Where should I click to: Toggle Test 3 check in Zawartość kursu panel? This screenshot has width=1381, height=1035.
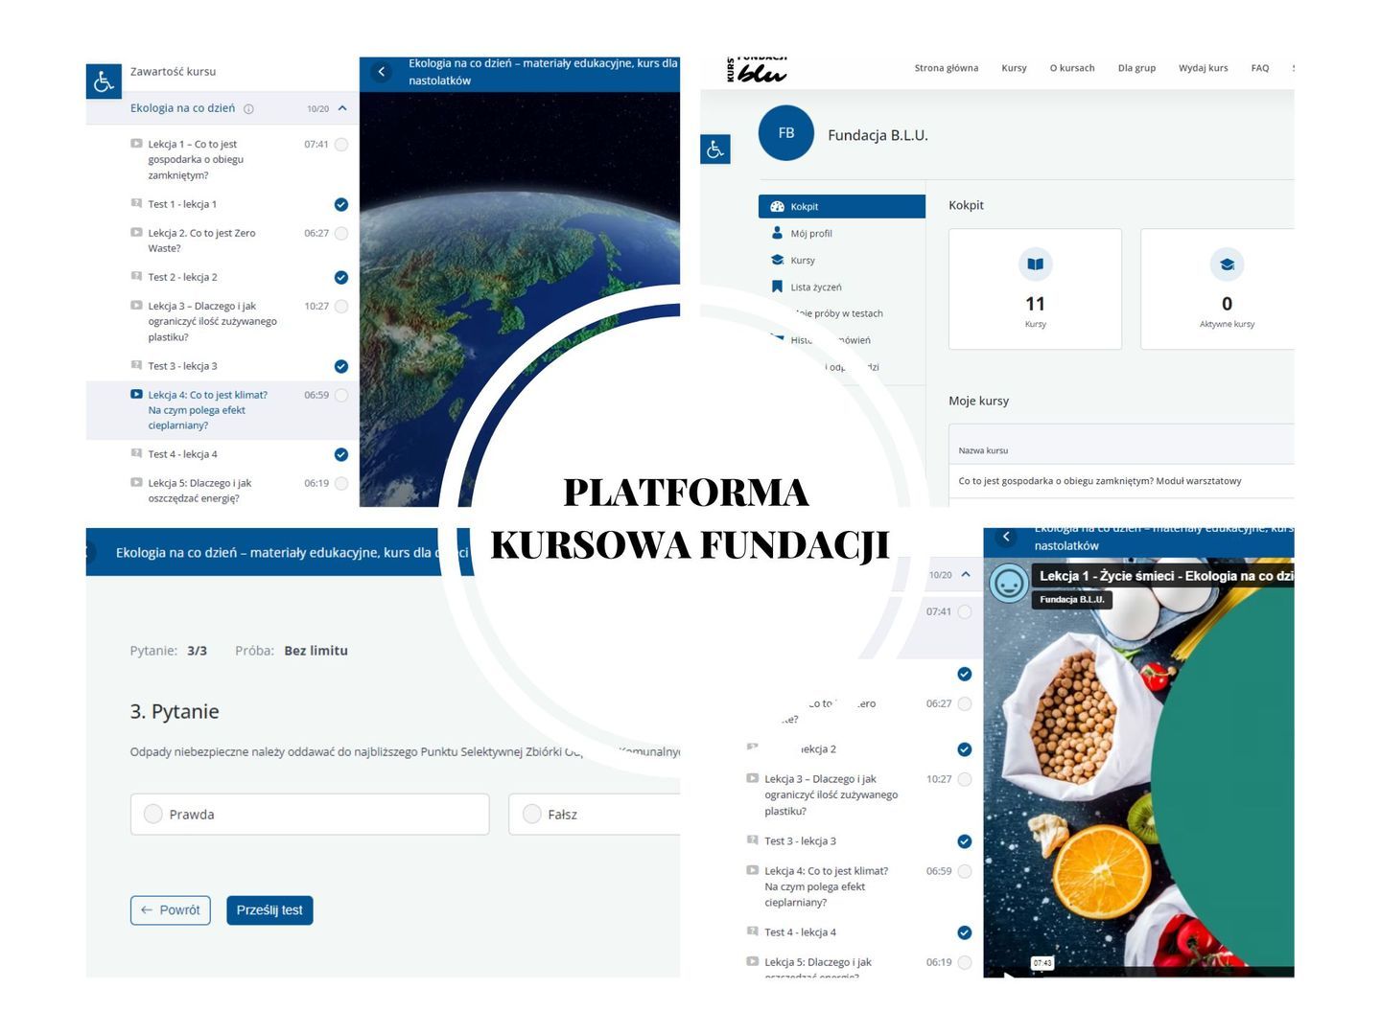pos(341,366)
